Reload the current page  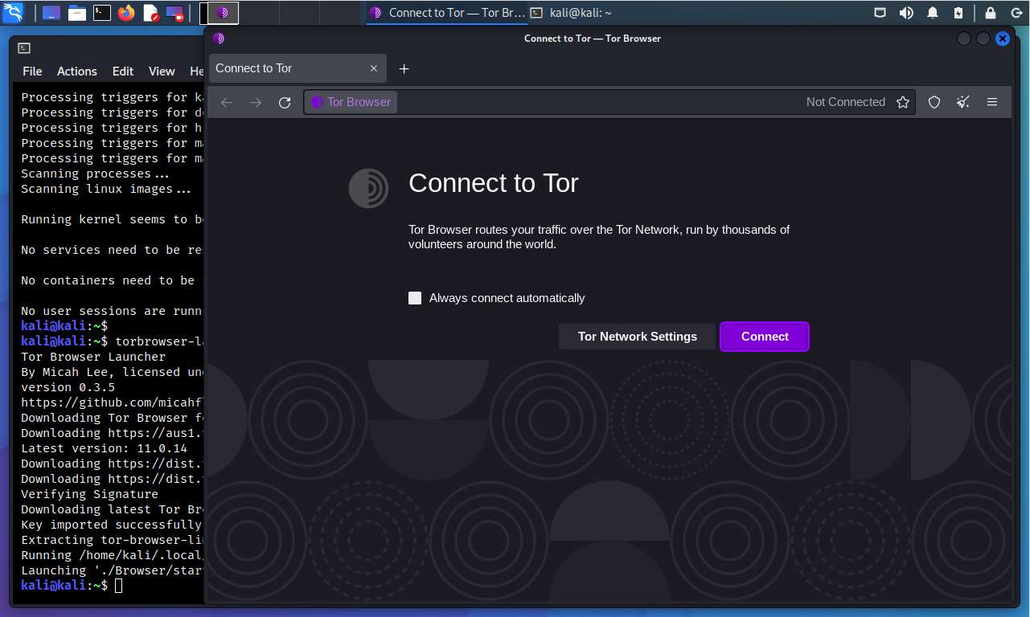click(284, 102)
